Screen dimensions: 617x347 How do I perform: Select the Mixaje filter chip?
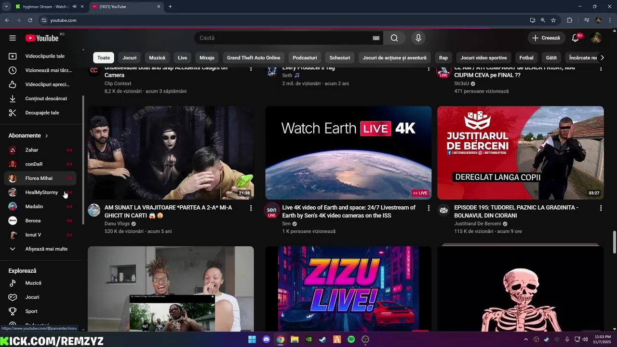[207, 58]
